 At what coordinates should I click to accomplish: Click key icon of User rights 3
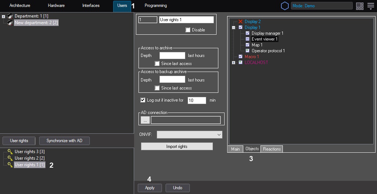[10, 152]
